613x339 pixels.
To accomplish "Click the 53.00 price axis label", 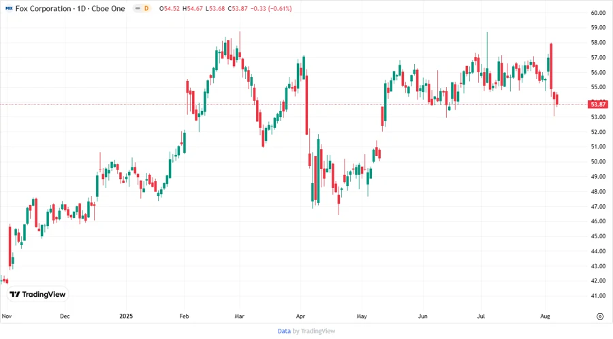I will [598, 117].
